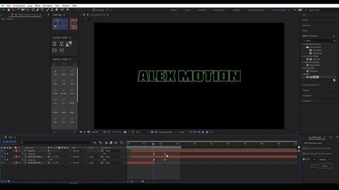Collapse the User Presets folder
The image size is (339, 190).
tap(305, 47)
